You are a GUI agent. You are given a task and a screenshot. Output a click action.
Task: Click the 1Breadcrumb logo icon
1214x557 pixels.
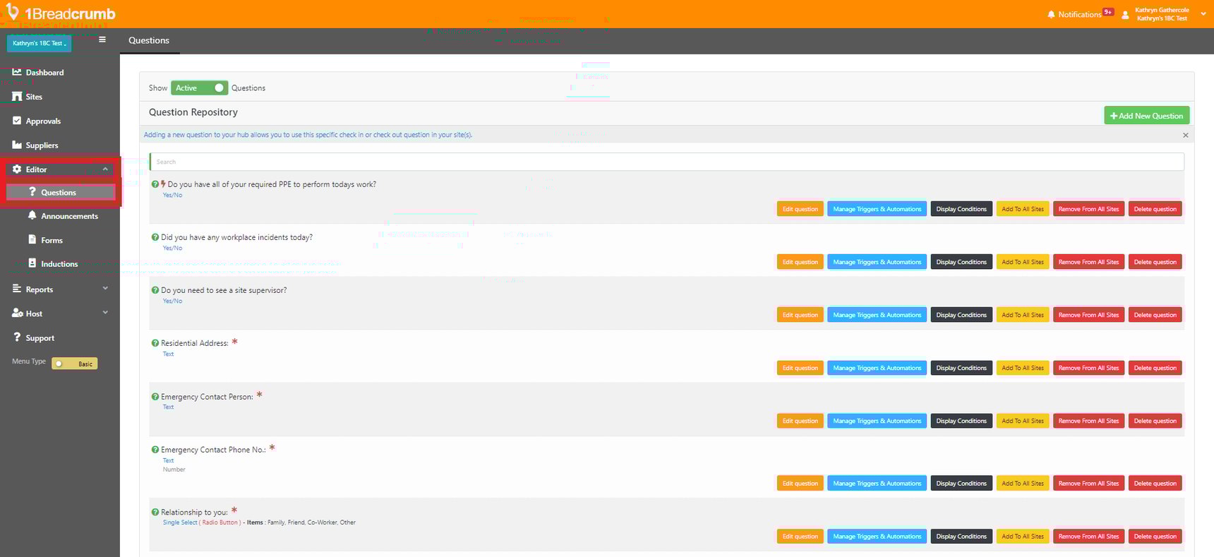coord(12,12)
